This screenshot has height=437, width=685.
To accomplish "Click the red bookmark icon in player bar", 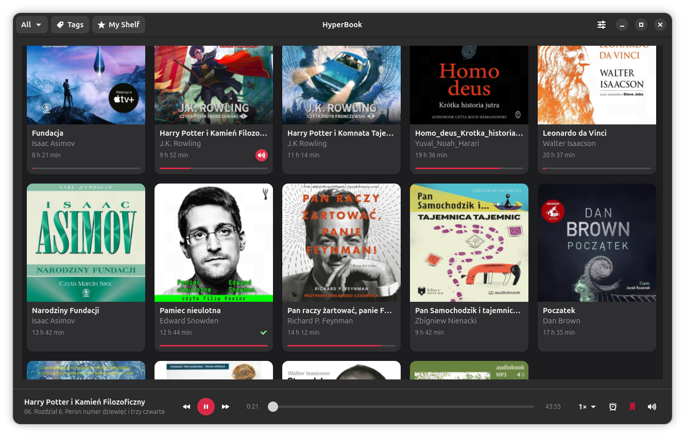I will 632,407.
